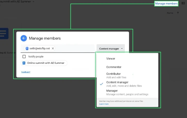Viewport: 187px width, 118px height.
Task: Click 'Member may have additional permission' note
Action: 121,101
